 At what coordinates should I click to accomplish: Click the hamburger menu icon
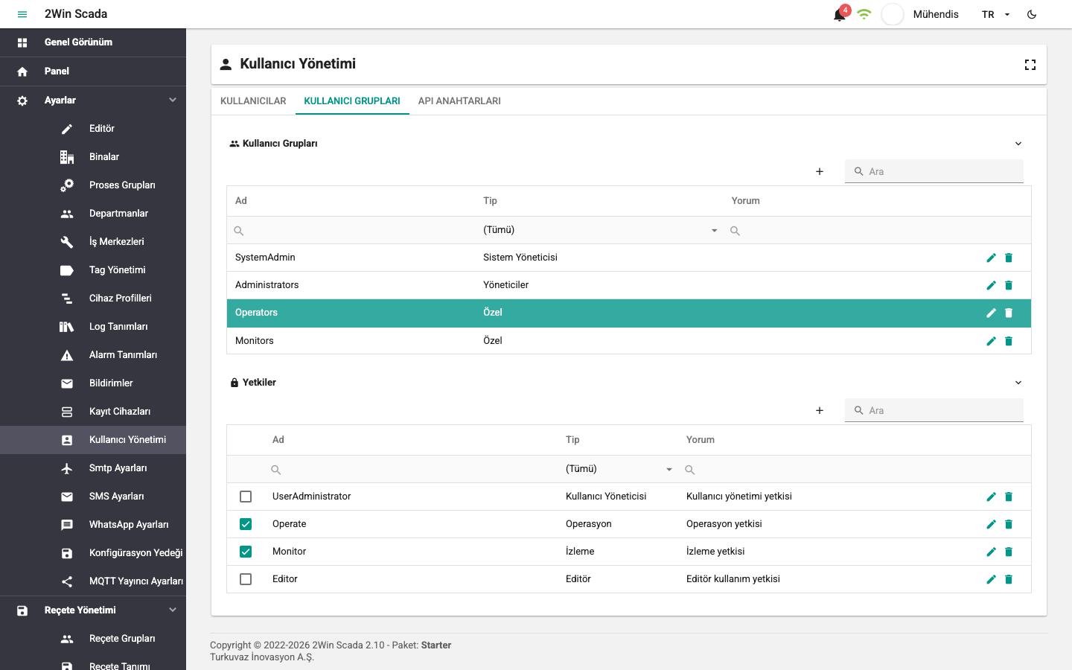coord(22,14)
